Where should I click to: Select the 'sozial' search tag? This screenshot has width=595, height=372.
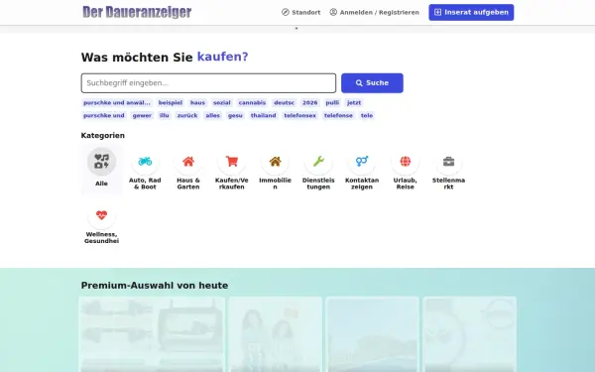tap(222, 103)
